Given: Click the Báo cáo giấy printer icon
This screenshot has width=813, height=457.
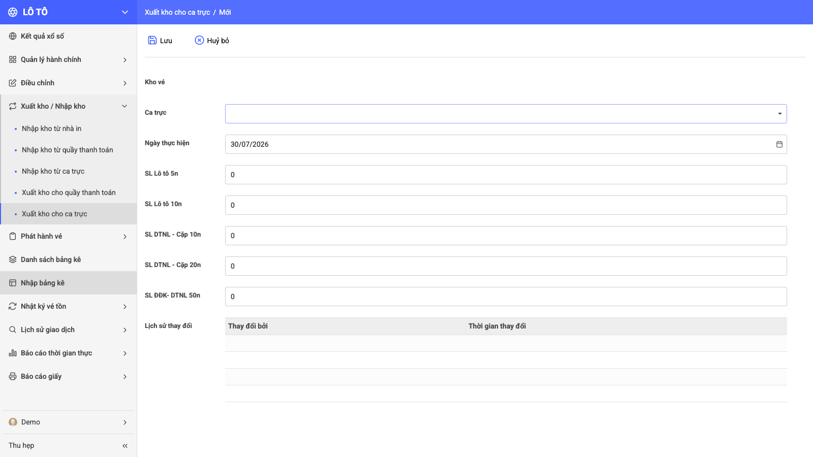Looking at the screenshot, I should click(x=13, y=376).
